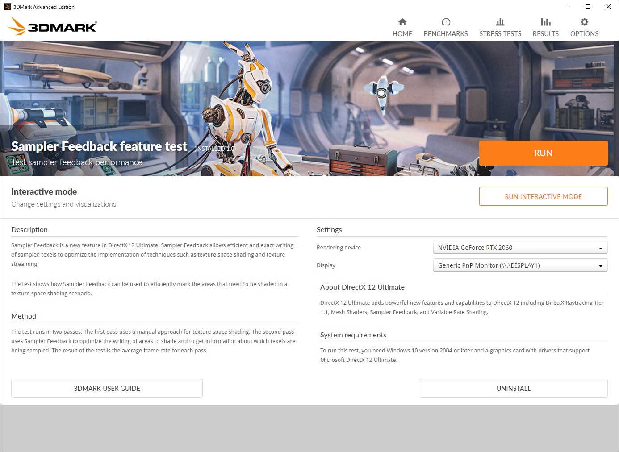Image resolution: width=619 pixels, height=452 pixels.
Task: Click the 3DMark title bar app icon
Action: [8, 7]
